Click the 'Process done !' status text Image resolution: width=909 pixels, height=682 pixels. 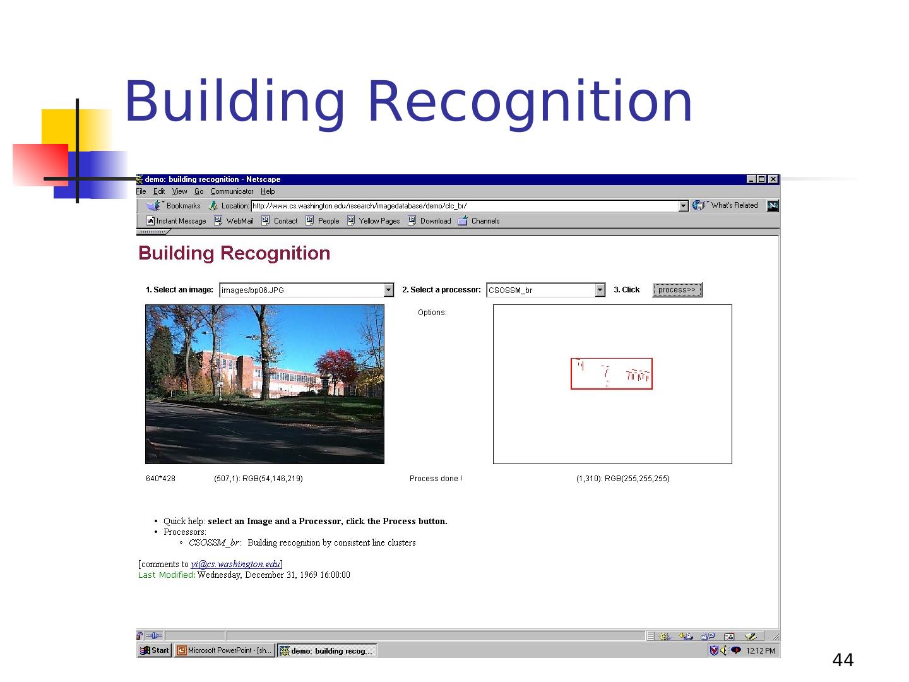tap(436, 479)
